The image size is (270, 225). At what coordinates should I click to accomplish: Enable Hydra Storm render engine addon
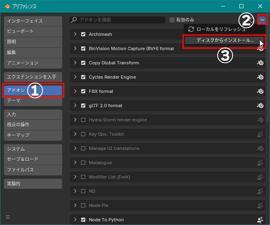[83, 120]
